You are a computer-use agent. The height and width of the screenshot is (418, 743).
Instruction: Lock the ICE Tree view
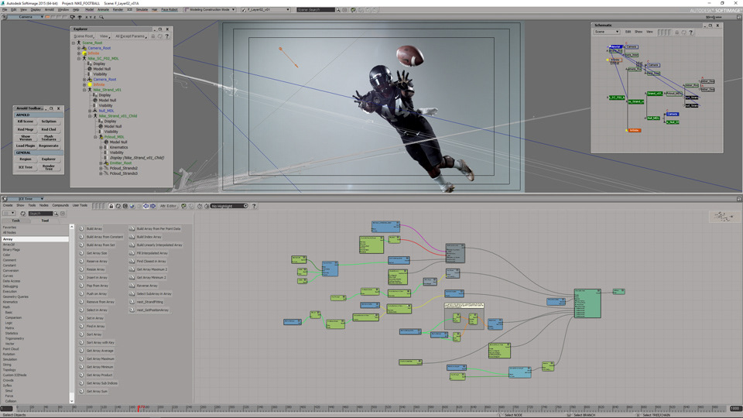(111, 206)
